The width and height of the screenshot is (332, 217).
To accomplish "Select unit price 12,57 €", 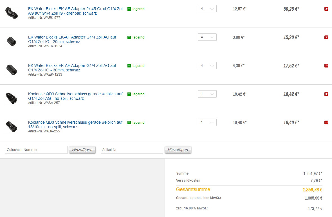I will click(x=240, y=9).
